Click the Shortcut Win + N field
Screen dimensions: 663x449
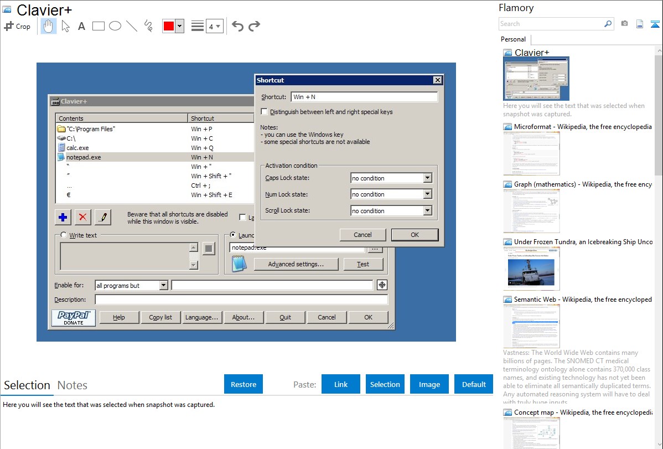click(x=364, y=97)
